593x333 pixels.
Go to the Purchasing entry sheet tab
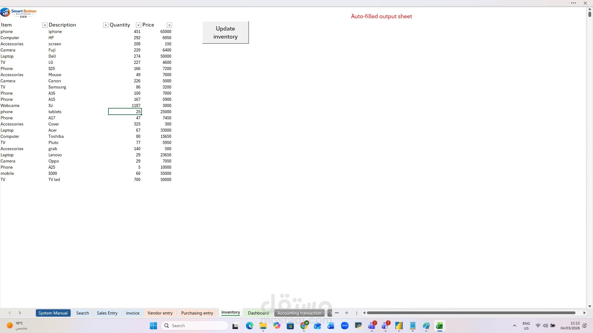[197, 313]
